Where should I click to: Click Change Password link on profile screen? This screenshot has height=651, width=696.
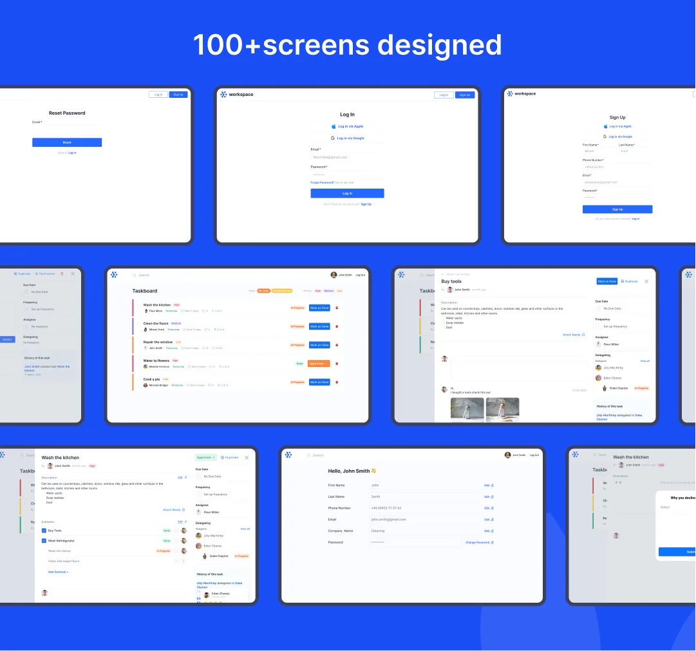pos(480,543)
